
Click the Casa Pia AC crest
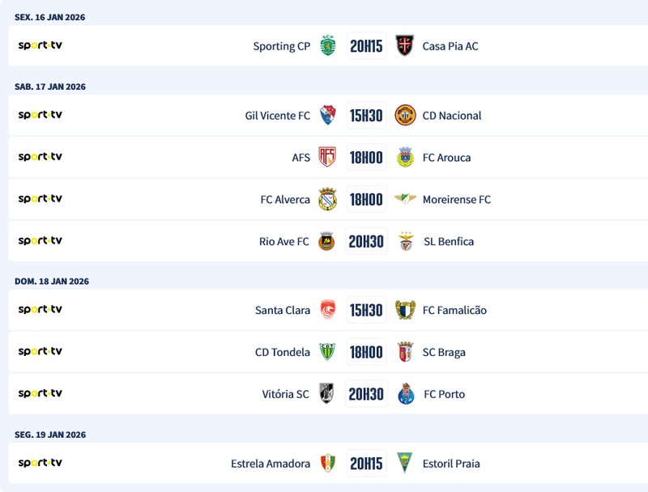405,46
